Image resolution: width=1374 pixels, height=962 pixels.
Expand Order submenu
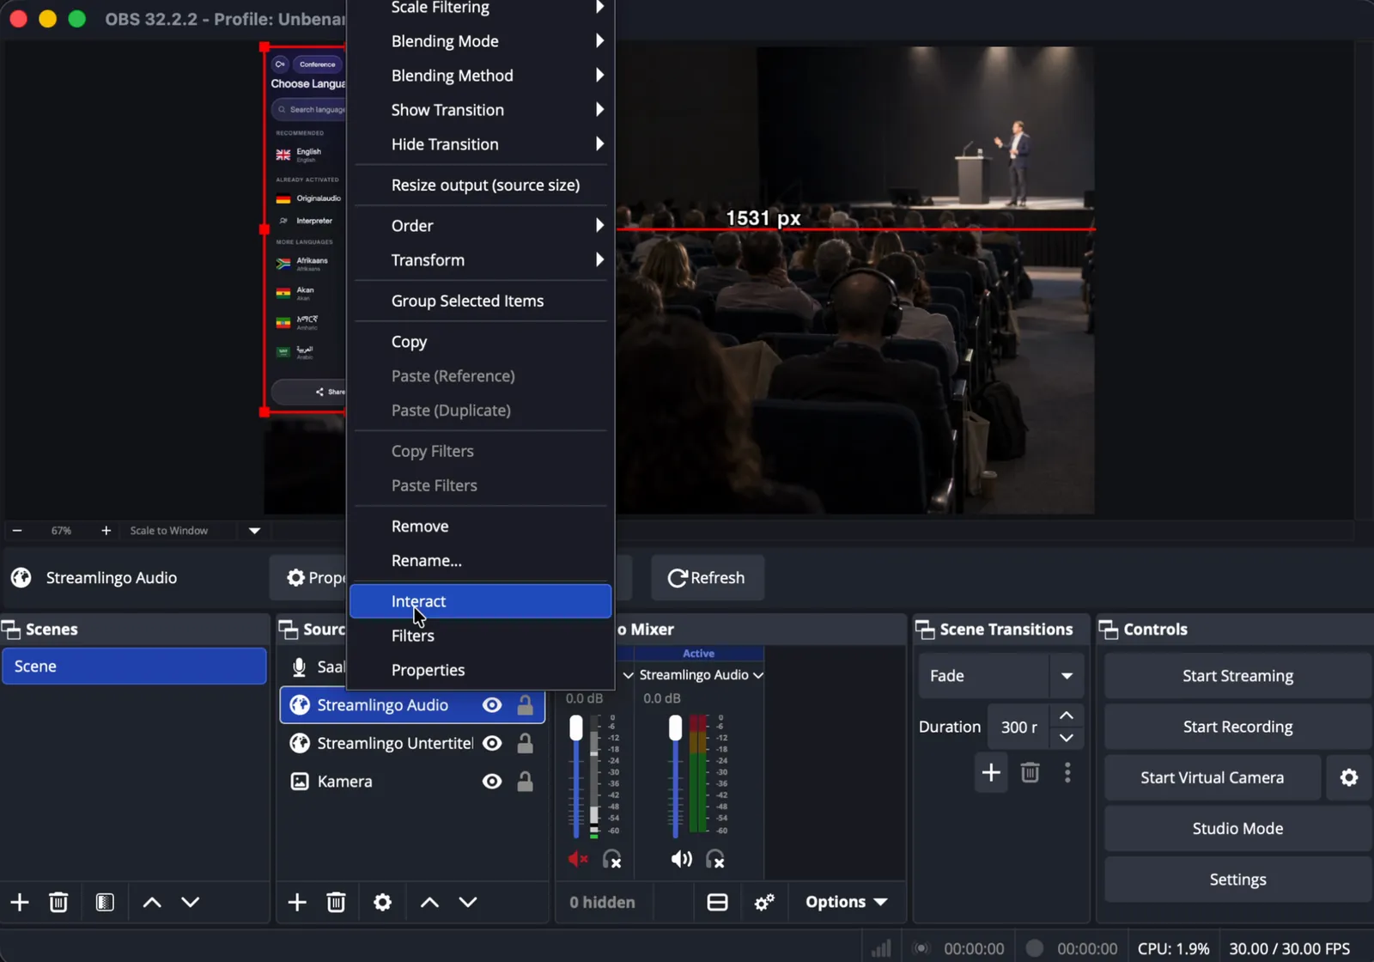tap(481, 226)
